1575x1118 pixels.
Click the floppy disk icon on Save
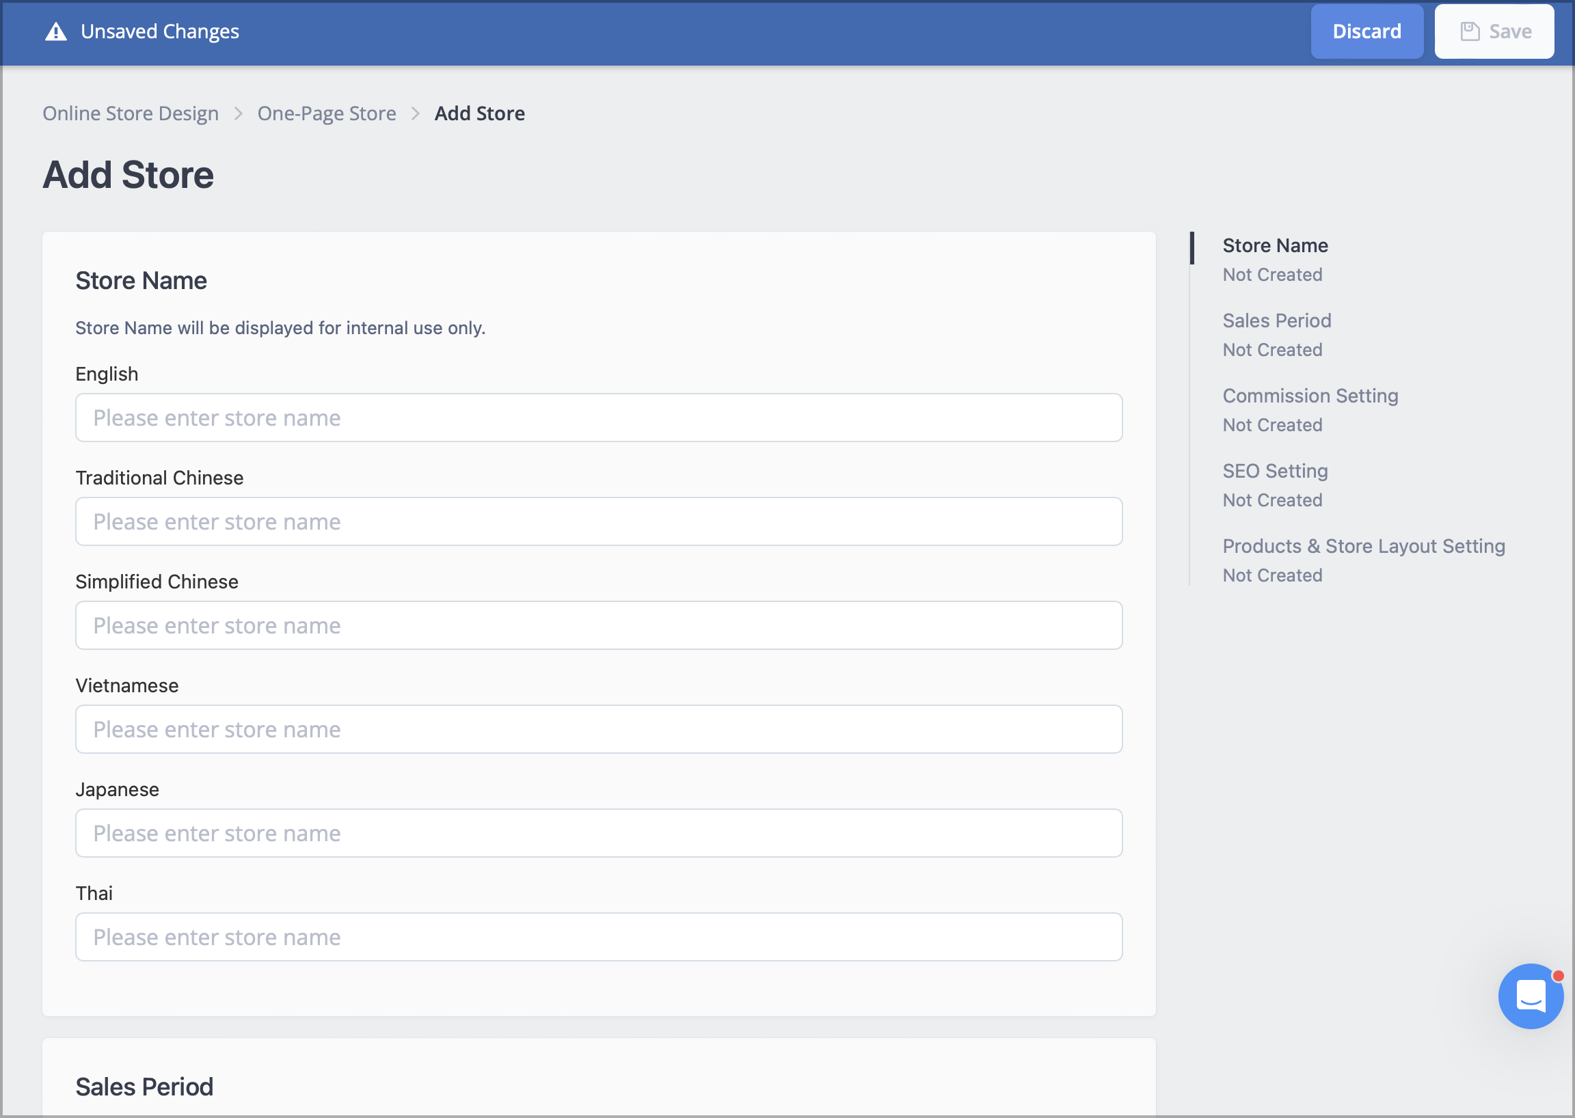coord(1470,30)
